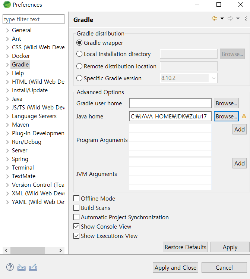The width and height of the screenshot is (250, 279).
Task: Select YAML (Wild Web Developer) category
Action: 38,202
